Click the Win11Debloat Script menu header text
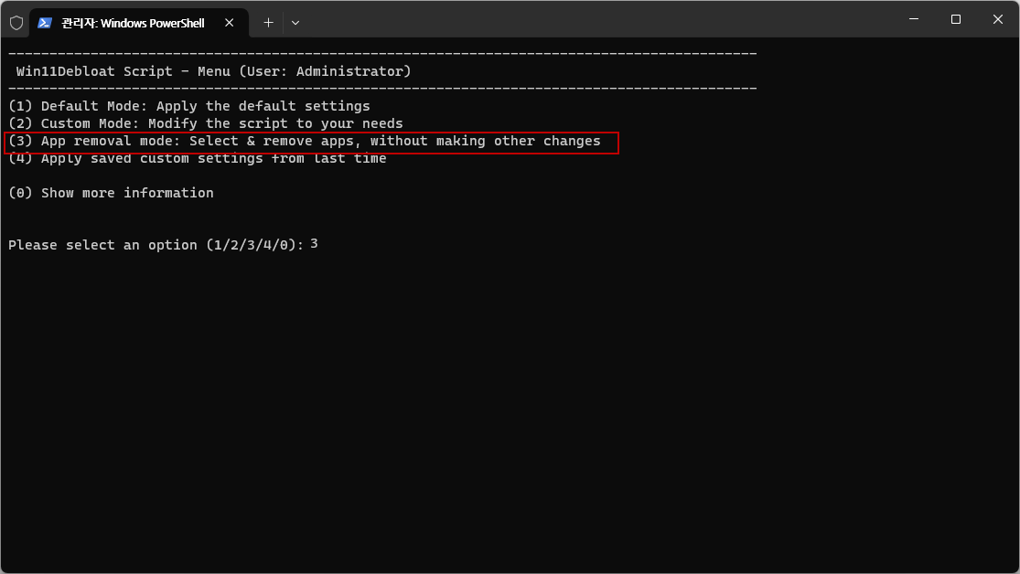 213,71
